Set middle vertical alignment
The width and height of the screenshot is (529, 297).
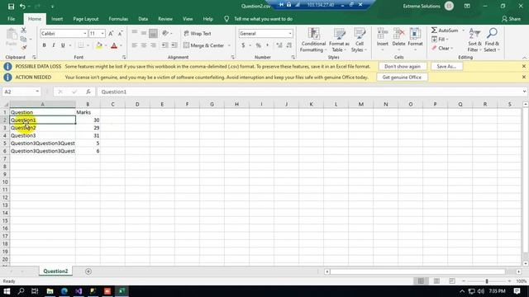click(x=144, y=33)
